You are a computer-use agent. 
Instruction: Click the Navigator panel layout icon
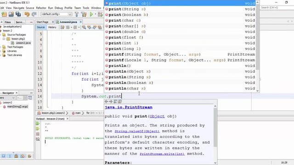30,98
